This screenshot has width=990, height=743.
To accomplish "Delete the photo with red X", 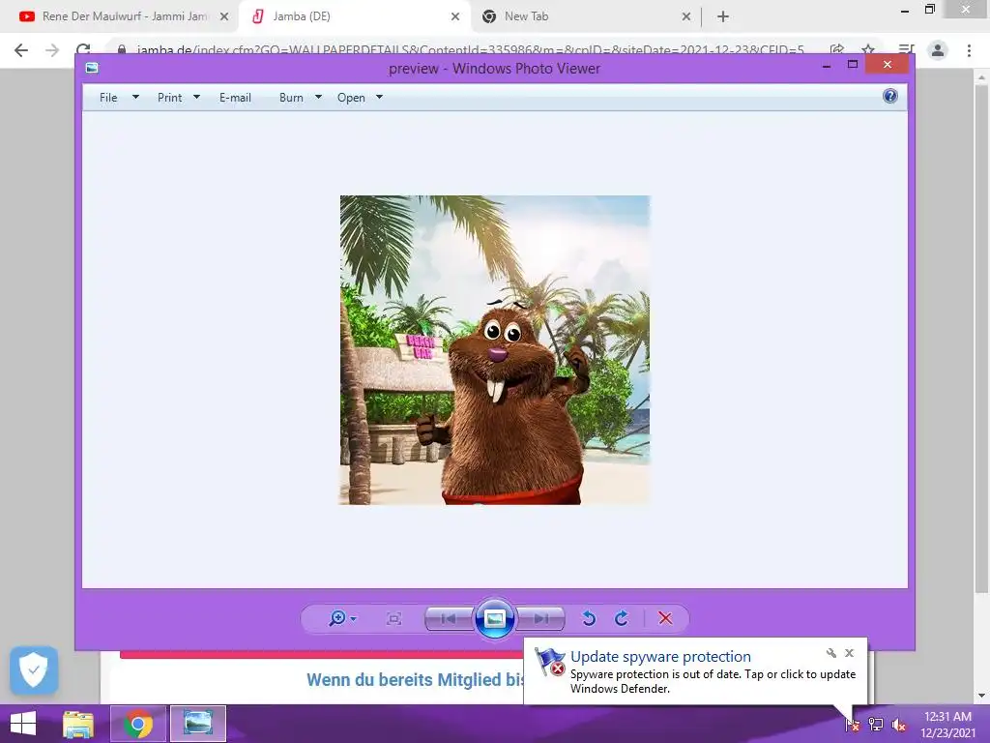I will coord(665,618).
